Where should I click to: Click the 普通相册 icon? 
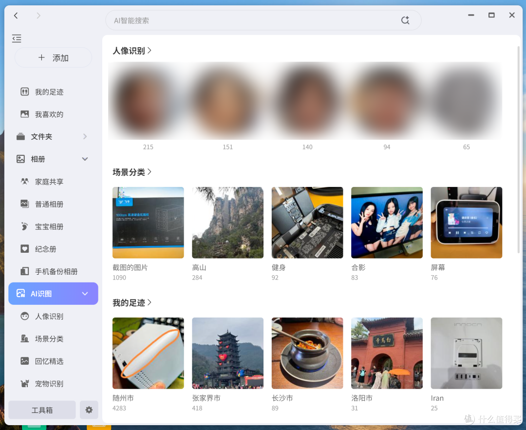[25, 204]
